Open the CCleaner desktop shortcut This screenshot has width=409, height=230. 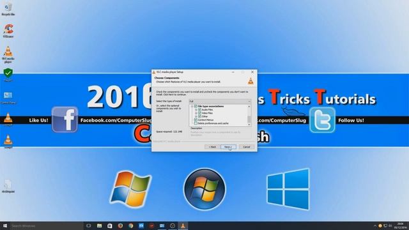tap(8, 31)
